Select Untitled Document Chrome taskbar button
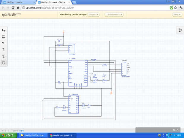 coord(62,135)
